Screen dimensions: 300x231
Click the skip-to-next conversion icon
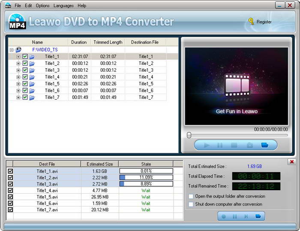pos(246,216)
